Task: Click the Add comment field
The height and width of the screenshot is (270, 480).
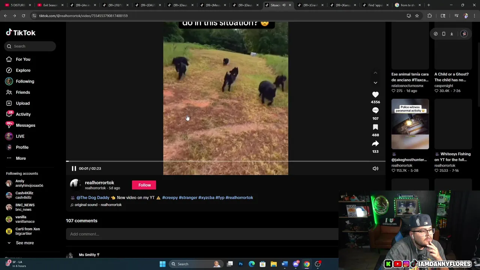Action: (202, 234)
